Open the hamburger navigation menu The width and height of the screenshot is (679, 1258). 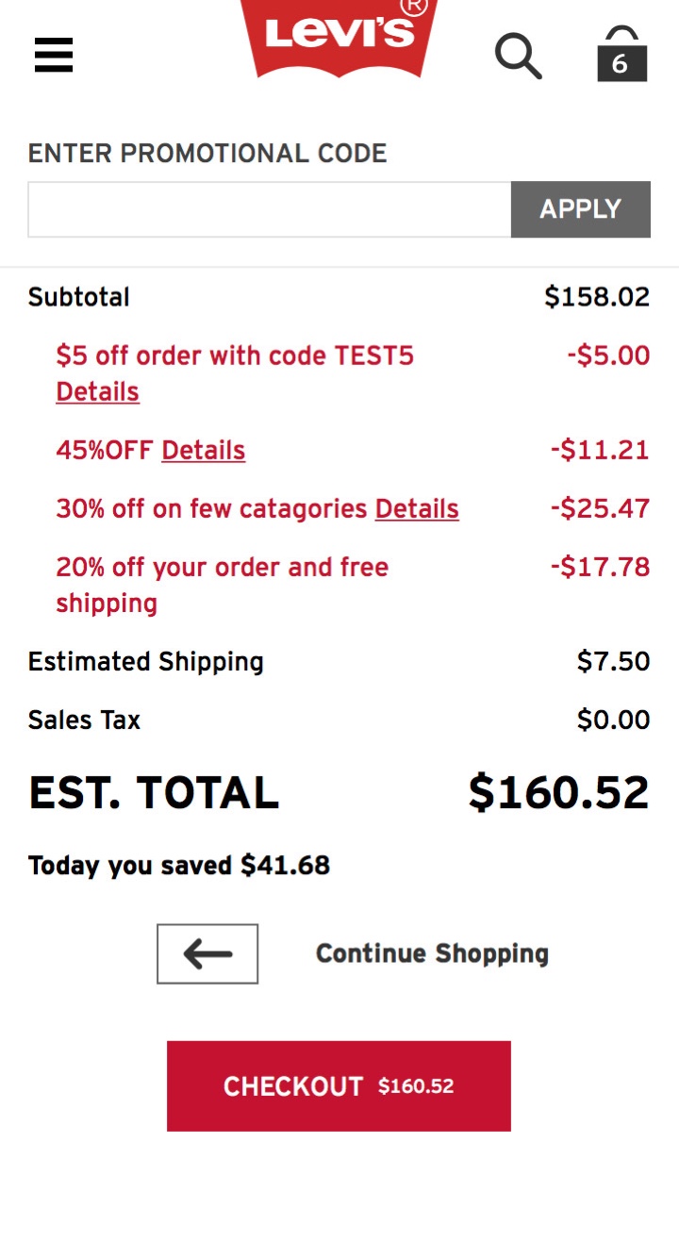54,55
